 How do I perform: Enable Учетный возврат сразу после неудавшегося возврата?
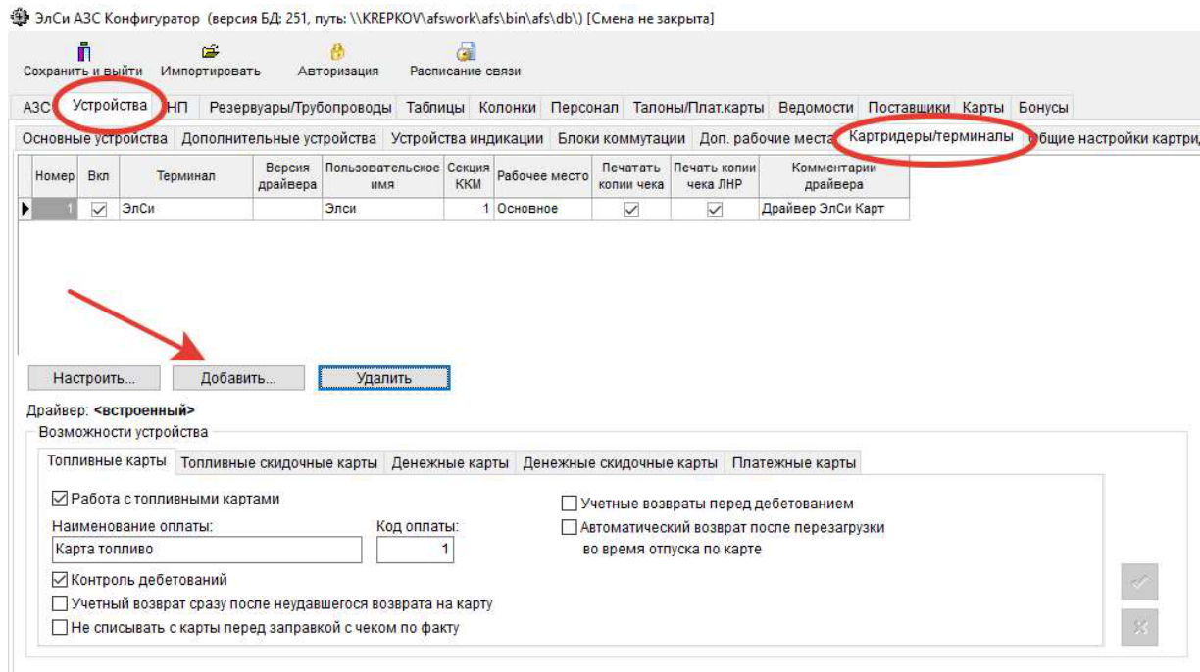pos(59,603)
